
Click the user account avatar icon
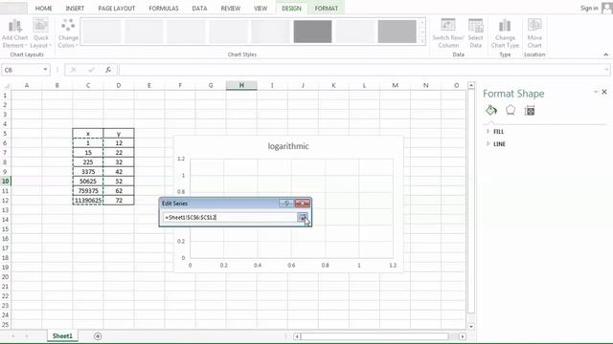coord(606,8)
